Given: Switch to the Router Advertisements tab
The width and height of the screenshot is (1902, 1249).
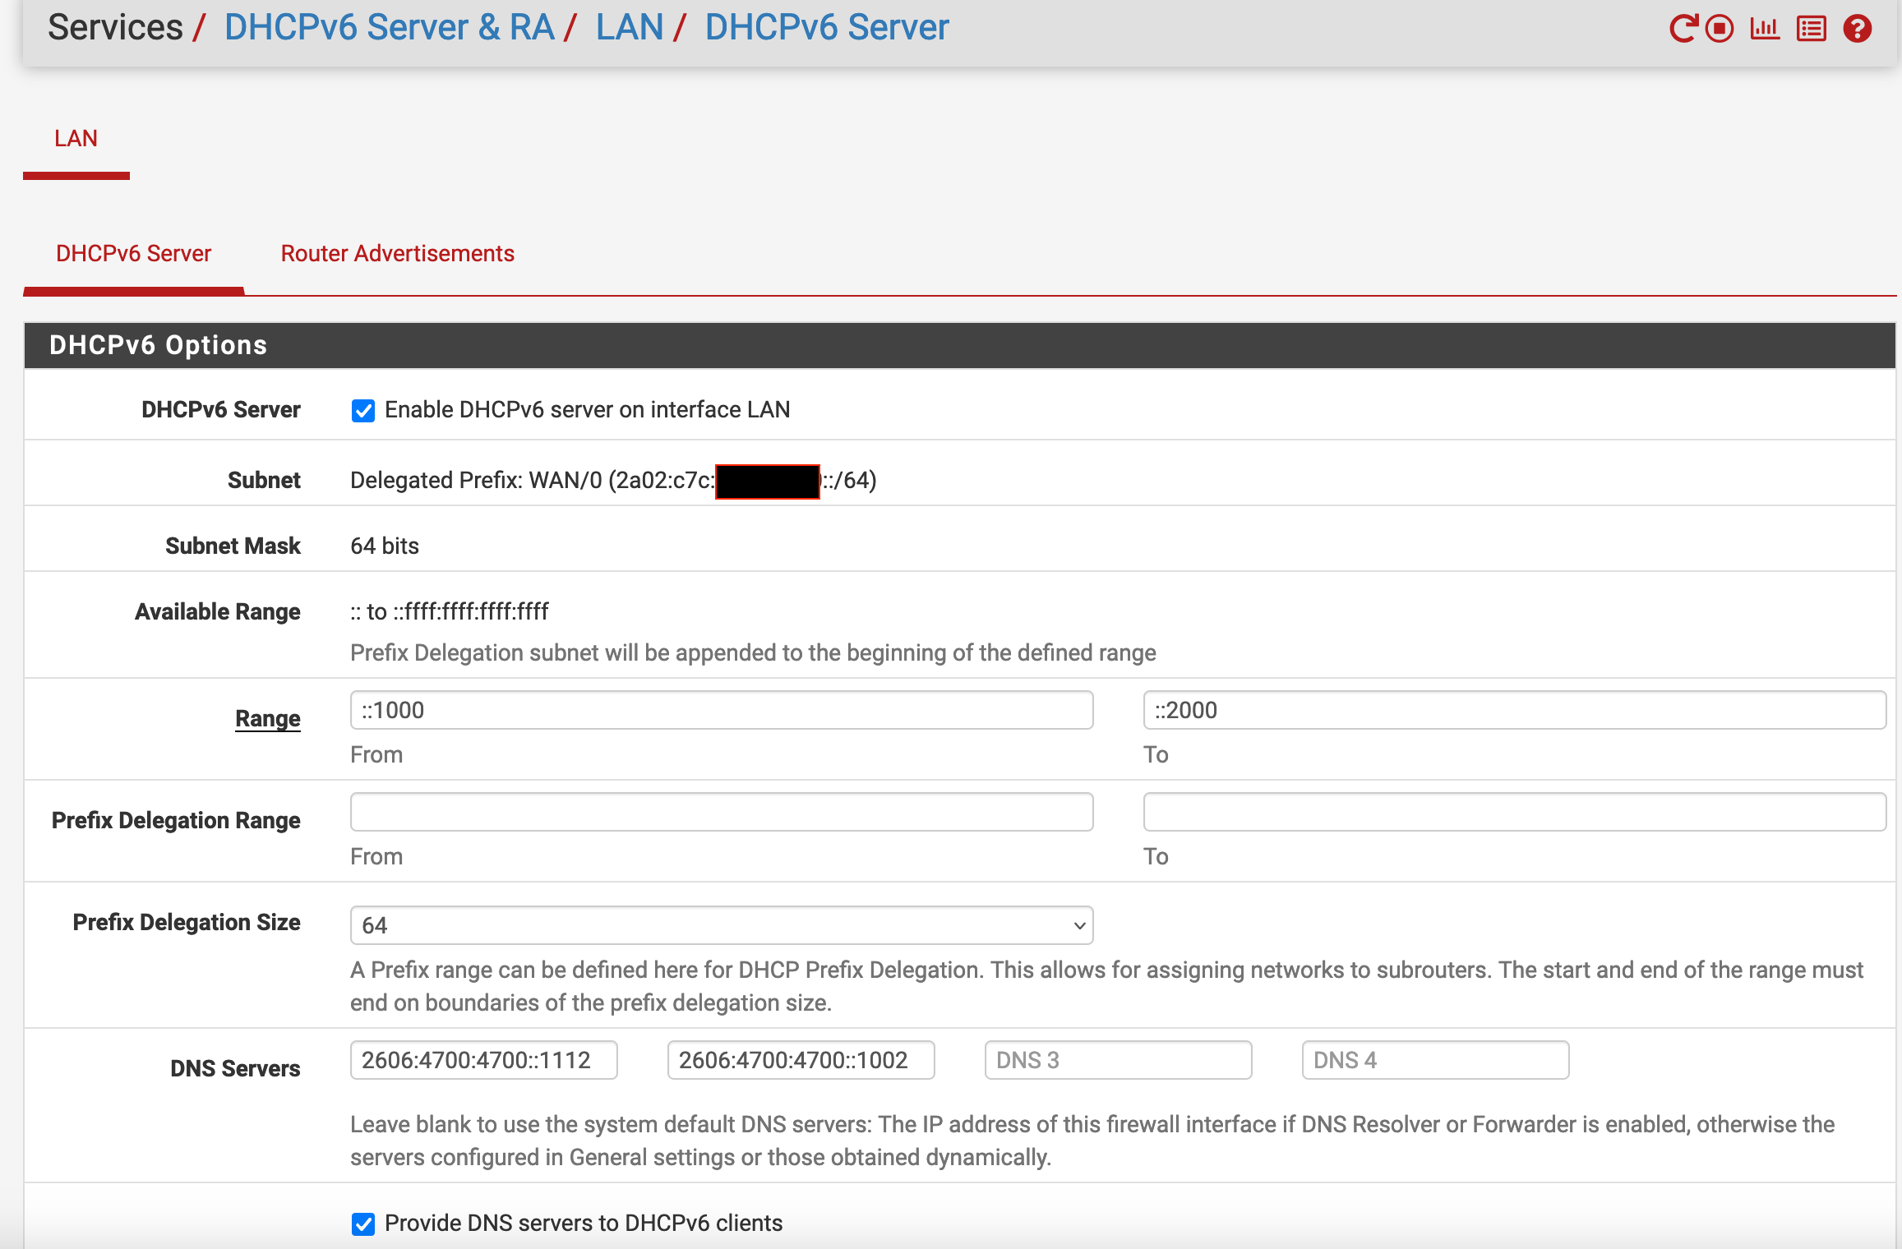Looking at the screenshot, I should click(398, 253).
